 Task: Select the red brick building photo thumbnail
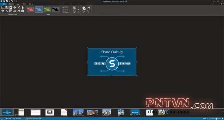[92, 112]
